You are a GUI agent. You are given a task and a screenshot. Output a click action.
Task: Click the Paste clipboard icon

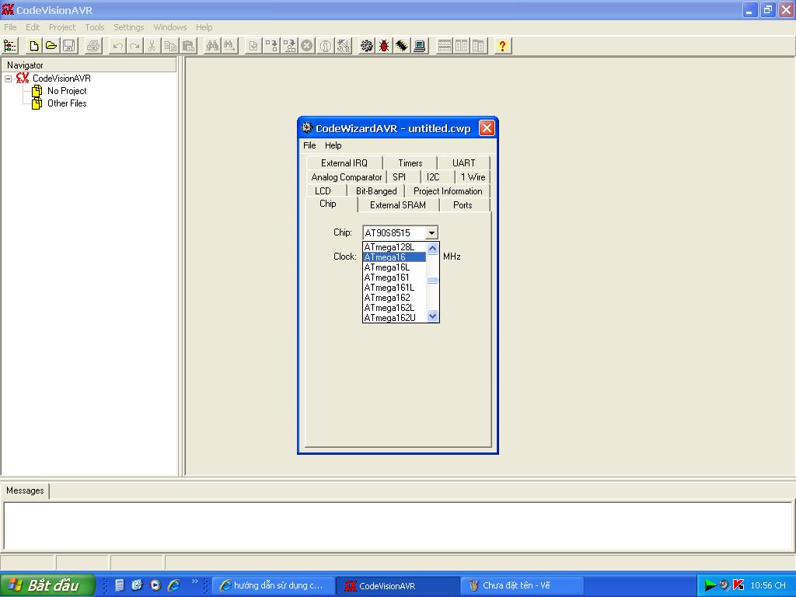click(188, 46)
